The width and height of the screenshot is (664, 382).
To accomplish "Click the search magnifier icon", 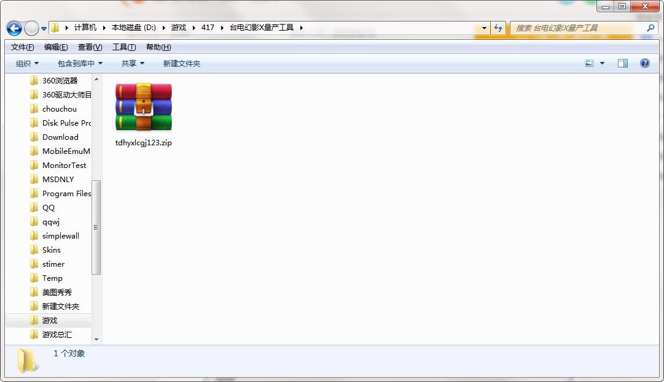I will [651, 28].
